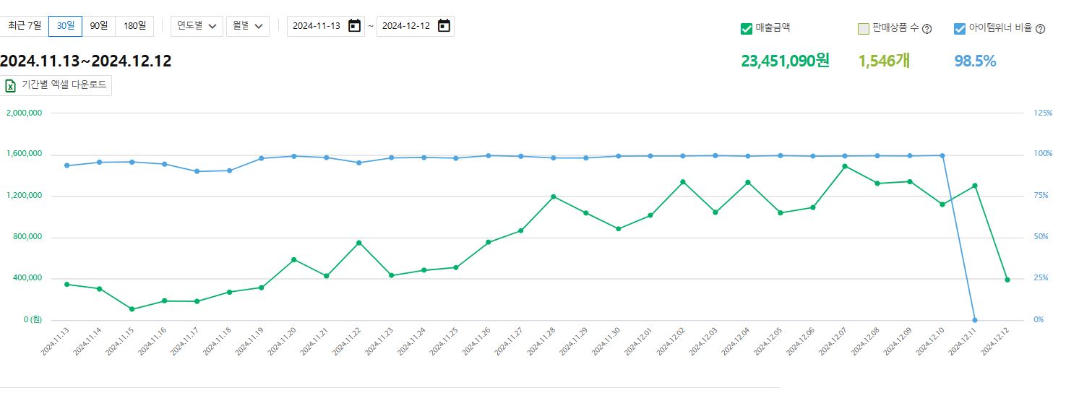Uncheck the 아이템위너 비율 checkbox

960,29
